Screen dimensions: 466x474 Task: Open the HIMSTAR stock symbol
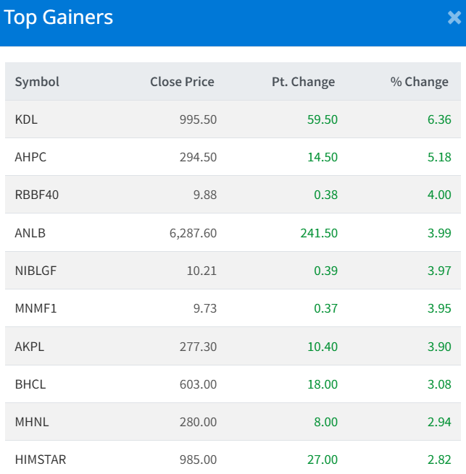pyautogui.click(x=41, y=460)
